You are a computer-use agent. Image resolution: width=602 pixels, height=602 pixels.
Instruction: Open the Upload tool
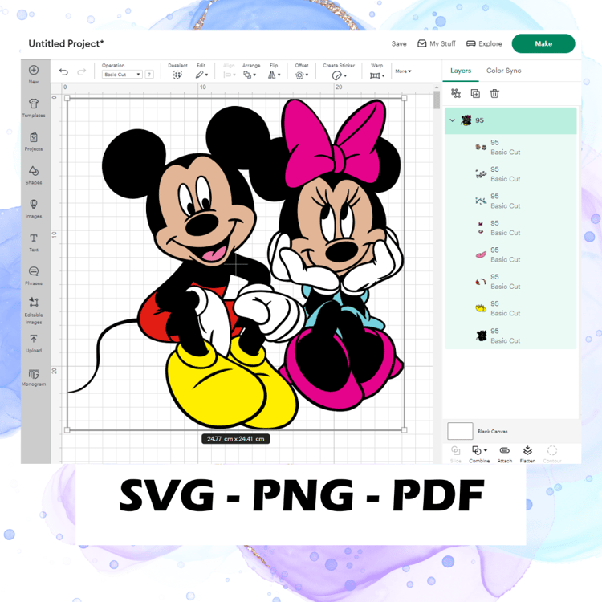[34, 343]
